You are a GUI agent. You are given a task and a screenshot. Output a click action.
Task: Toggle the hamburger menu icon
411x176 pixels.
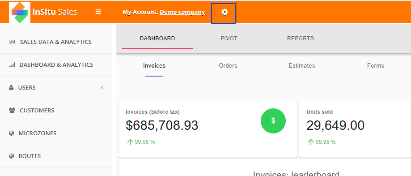point(98,12)
